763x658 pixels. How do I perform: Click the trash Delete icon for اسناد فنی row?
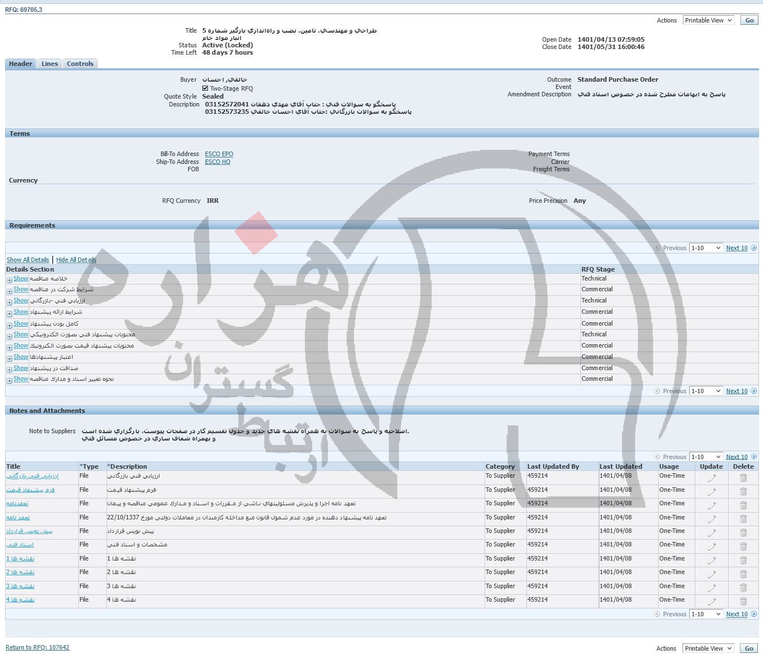point(743,546)
